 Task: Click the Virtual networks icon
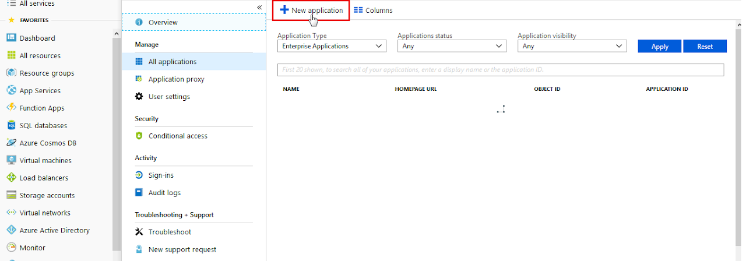point(10,213)
